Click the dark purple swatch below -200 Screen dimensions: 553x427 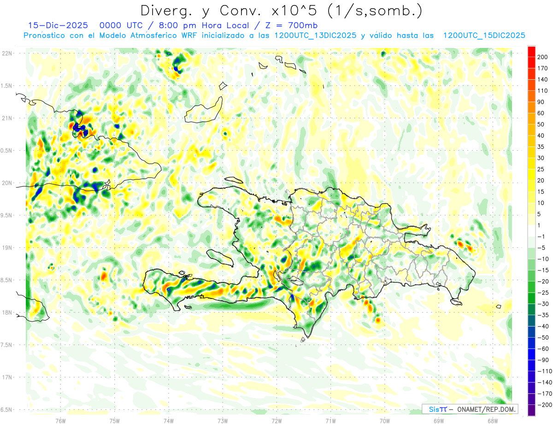pos(531,410)
